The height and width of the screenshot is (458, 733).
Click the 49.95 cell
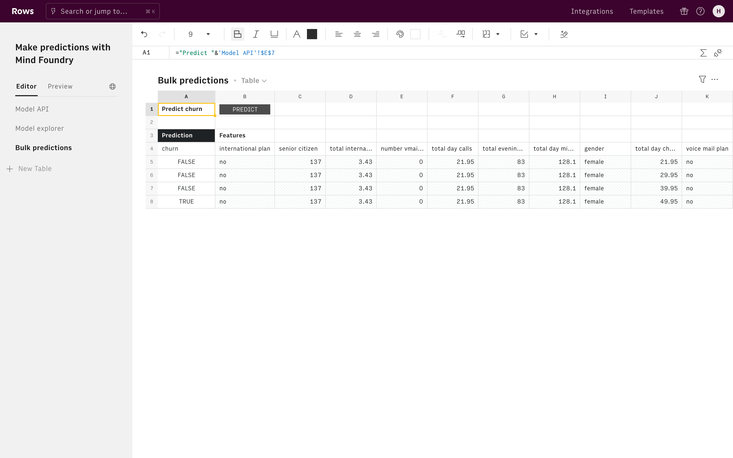coord(656,202)
